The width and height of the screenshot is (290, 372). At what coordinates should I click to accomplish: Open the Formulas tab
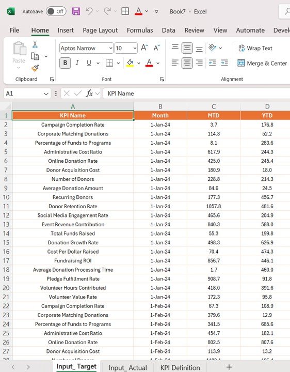(x=140, y=30)
